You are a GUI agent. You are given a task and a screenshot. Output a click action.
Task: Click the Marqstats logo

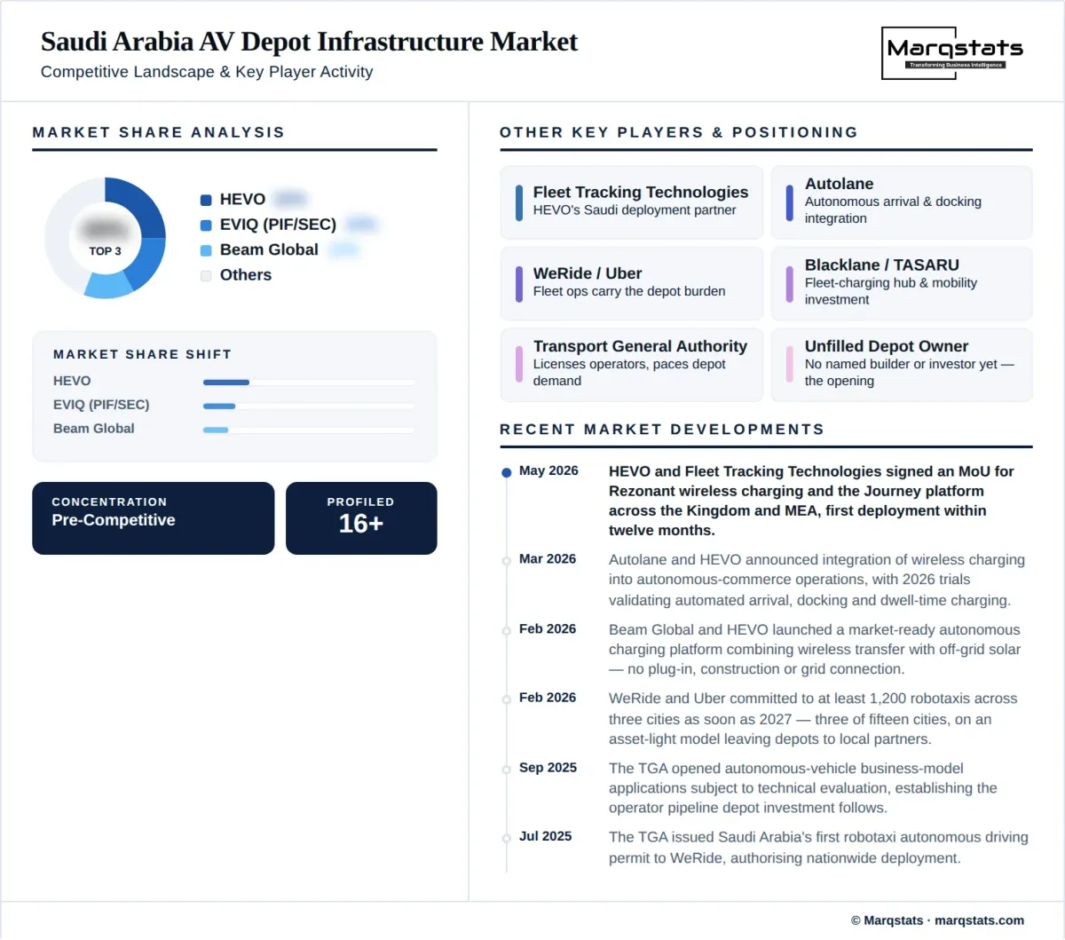pyautogui.click(x=952, y=53)
